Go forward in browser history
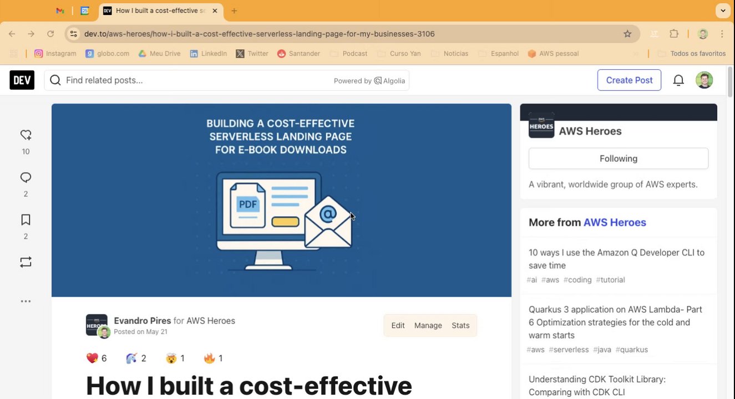 [x=31, y=34]
